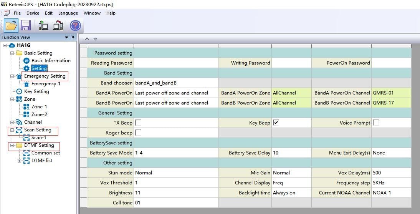The image size is (420, 214).
Task: Click the read from radio icon
Action: coord(43,26)
